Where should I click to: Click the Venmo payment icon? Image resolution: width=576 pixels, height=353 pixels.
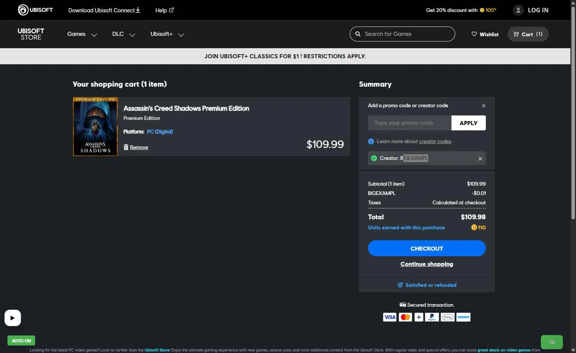coord(463,317)
